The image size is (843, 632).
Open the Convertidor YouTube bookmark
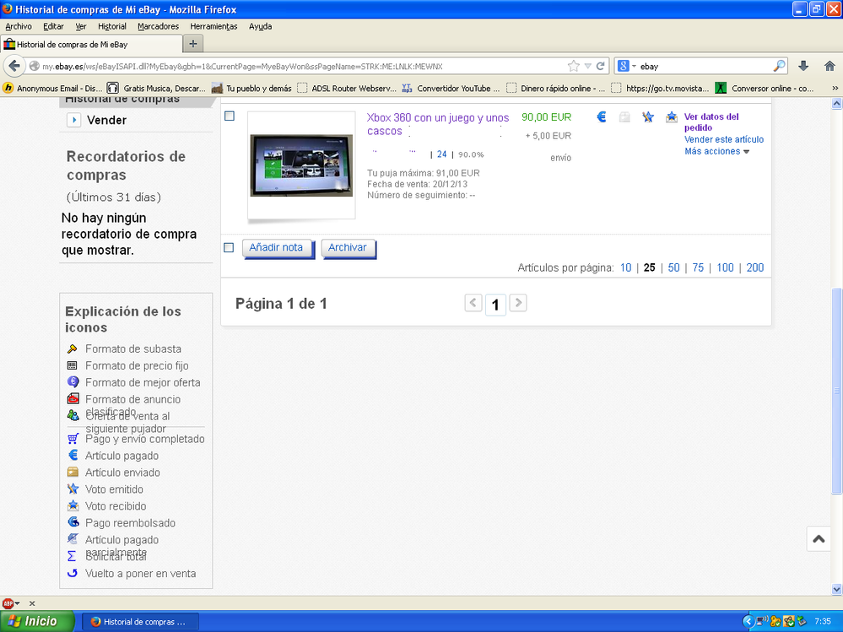(x=451, y=88)
